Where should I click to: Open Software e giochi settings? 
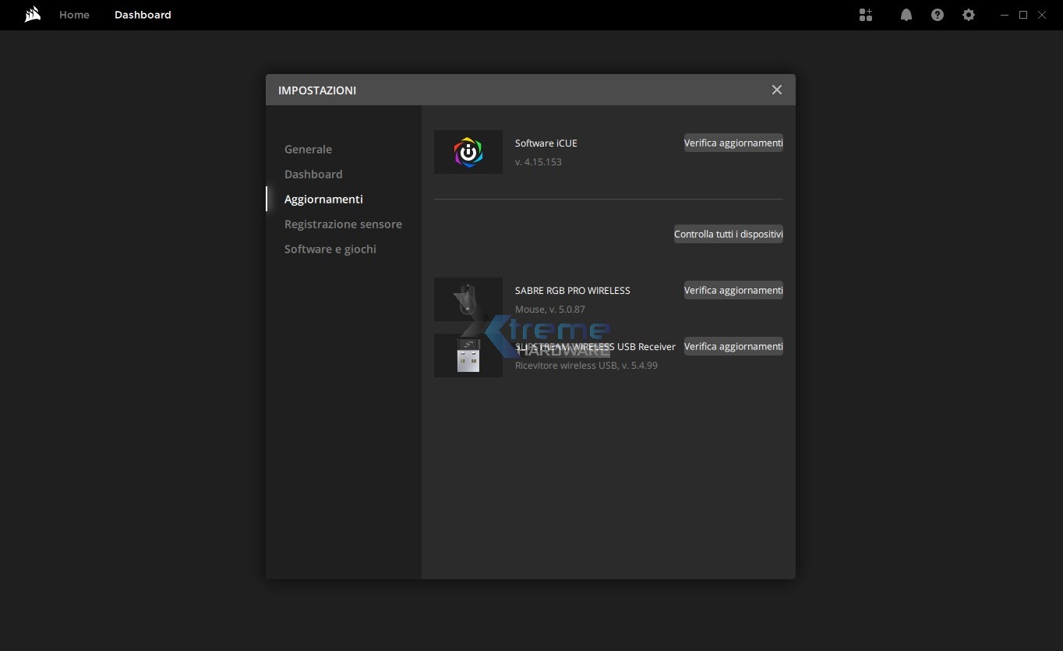pos(330,249)
